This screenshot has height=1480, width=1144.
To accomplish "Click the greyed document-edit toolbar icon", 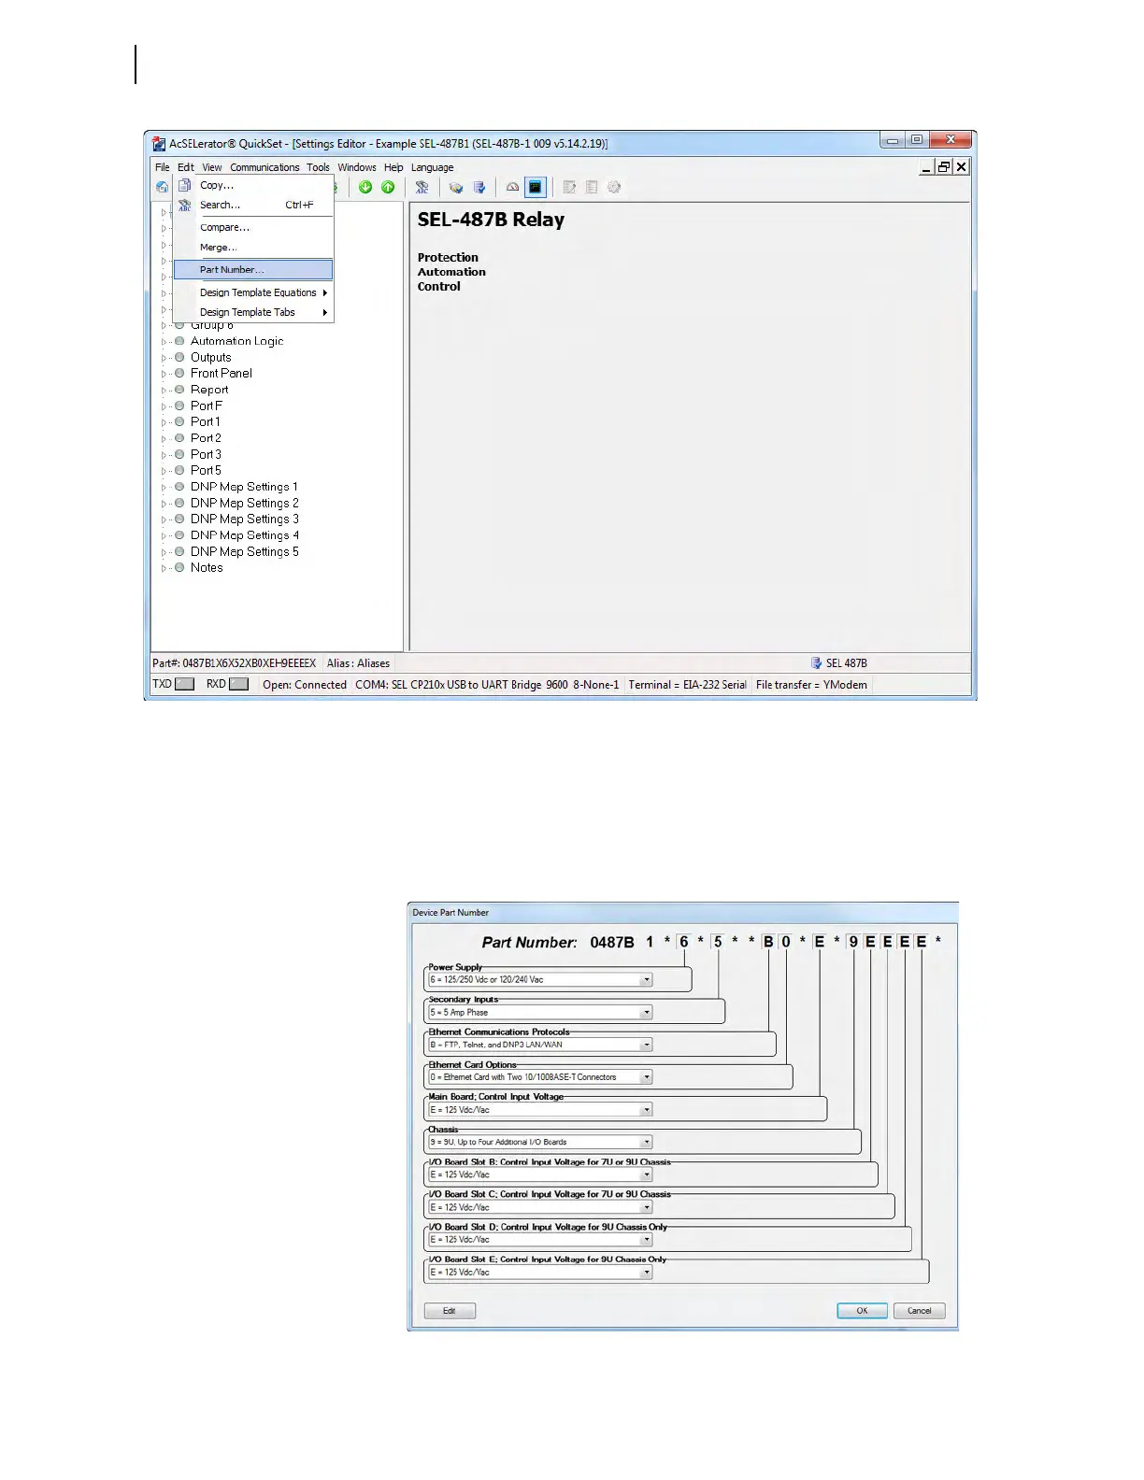I will click(x=569, y=187).
